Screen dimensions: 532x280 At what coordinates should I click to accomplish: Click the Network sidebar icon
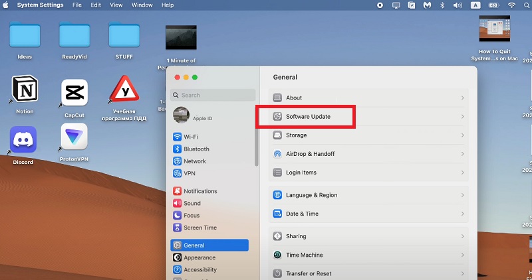(177, 161)
